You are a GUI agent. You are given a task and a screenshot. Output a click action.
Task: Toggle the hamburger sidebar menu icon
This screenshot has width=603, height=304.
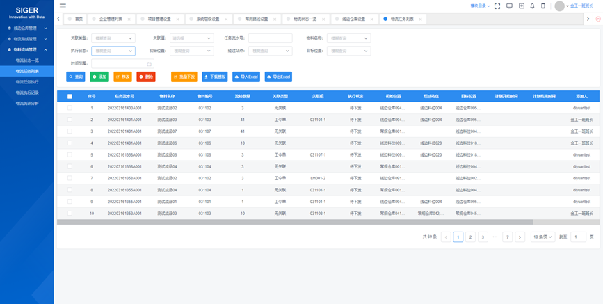63,6
